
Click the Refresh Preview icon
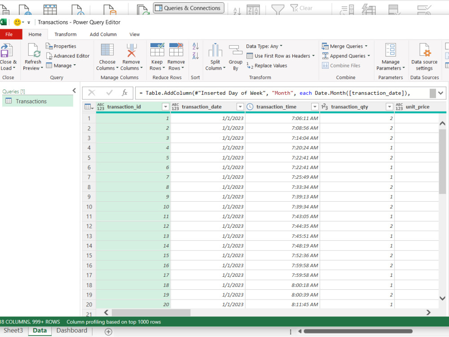[34, 50]
